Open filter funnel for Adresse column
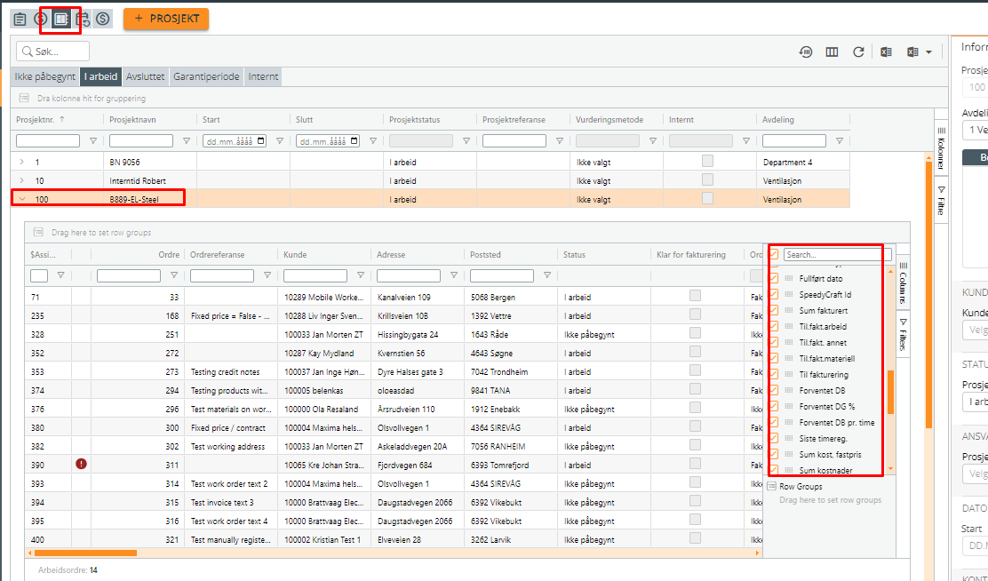Image resolution: width=988 pixels, height=581 pixels. pyautogui.click(x=454, y=275)
